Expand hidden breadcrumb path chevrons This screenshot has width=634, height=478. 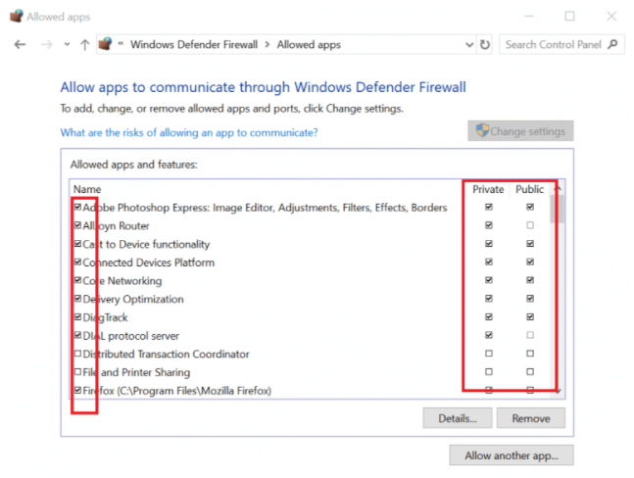click(121, 44)
